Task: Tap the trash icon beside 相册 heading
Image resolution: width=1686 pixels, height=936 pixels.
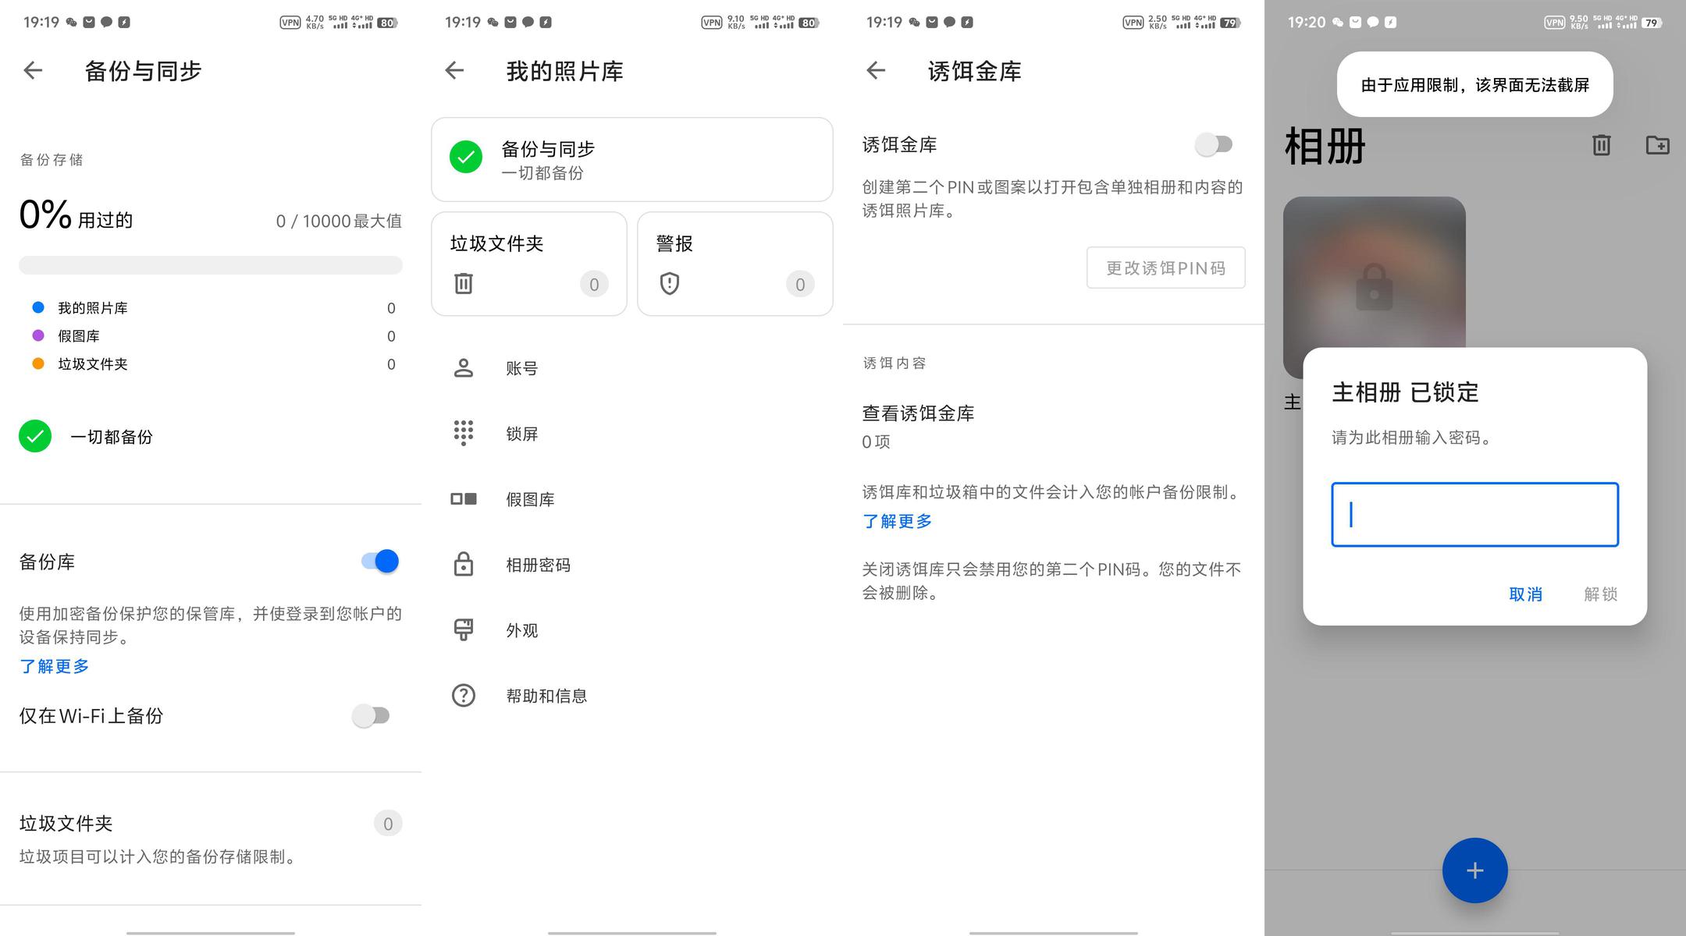Action: click(1601, 145)
